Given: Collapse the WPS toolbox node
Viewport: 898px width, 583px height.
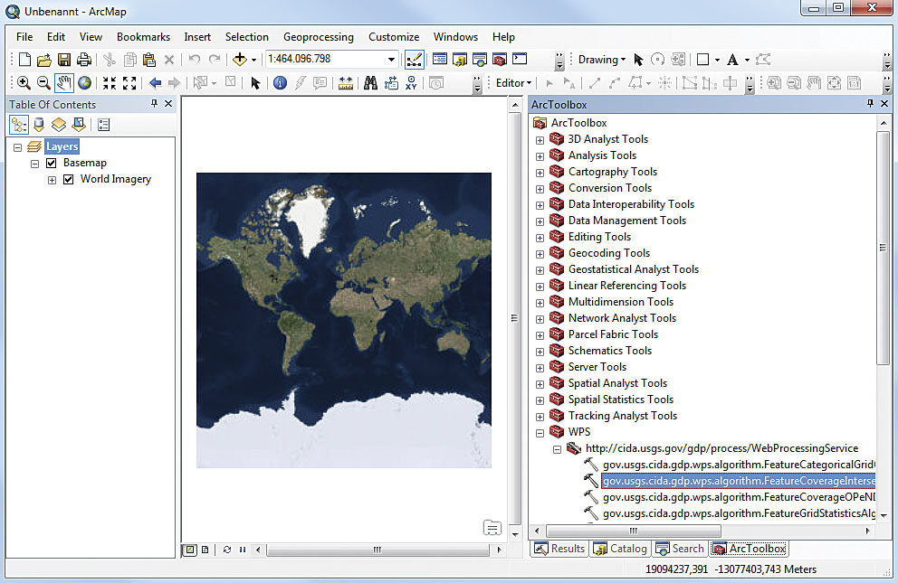Looking at the screenshot, I should click(x=540, y=432).
